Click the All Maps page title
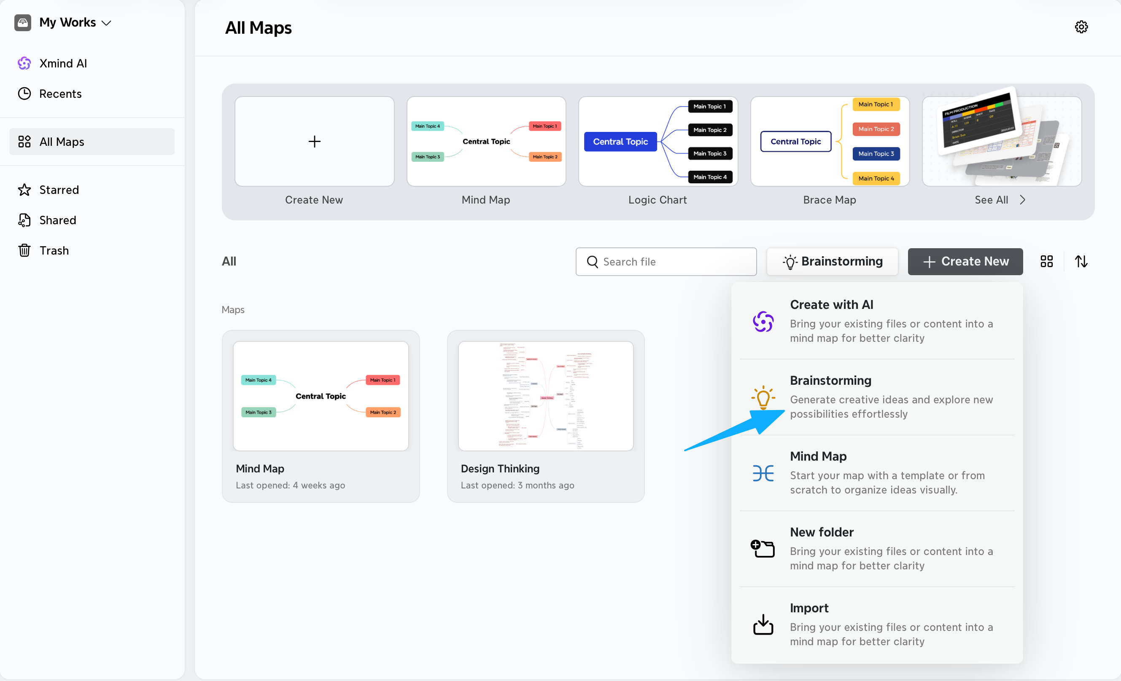The width and height of the screenshot is (1121, 681). [259, 28]
